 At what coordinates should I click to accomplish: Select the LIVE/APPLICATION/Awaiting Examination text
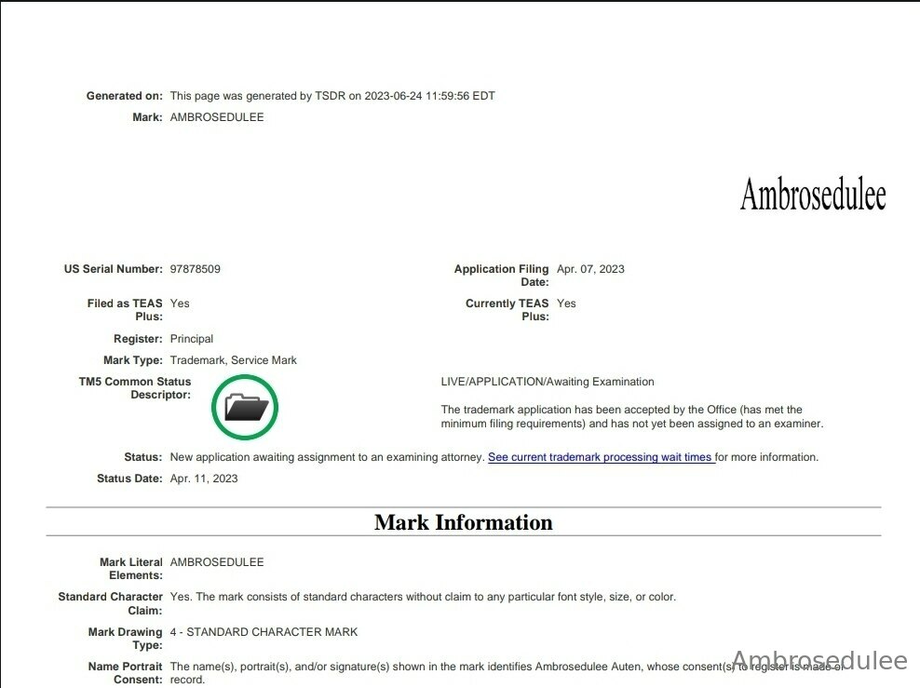(x=548, y=382)
